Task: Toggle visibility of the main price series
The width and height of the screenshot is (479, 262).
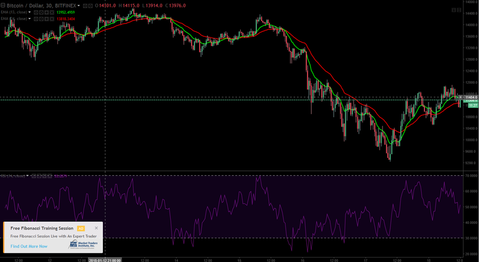Action: (x=85, y=6)
